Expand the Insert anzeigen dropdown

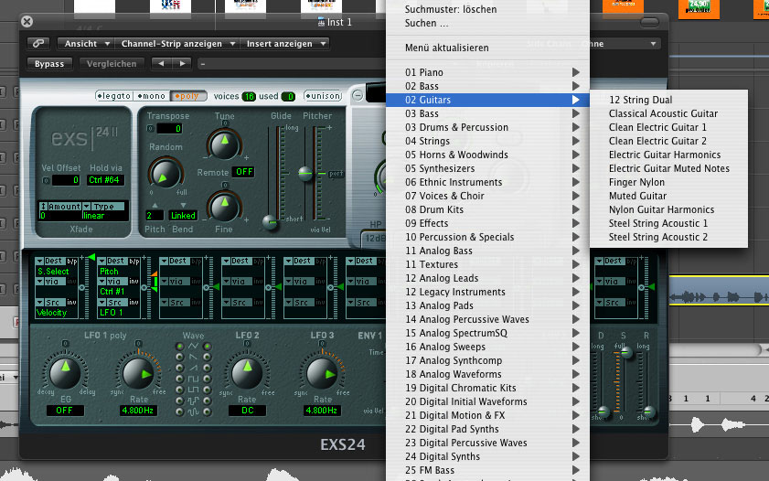click(285, 43)
